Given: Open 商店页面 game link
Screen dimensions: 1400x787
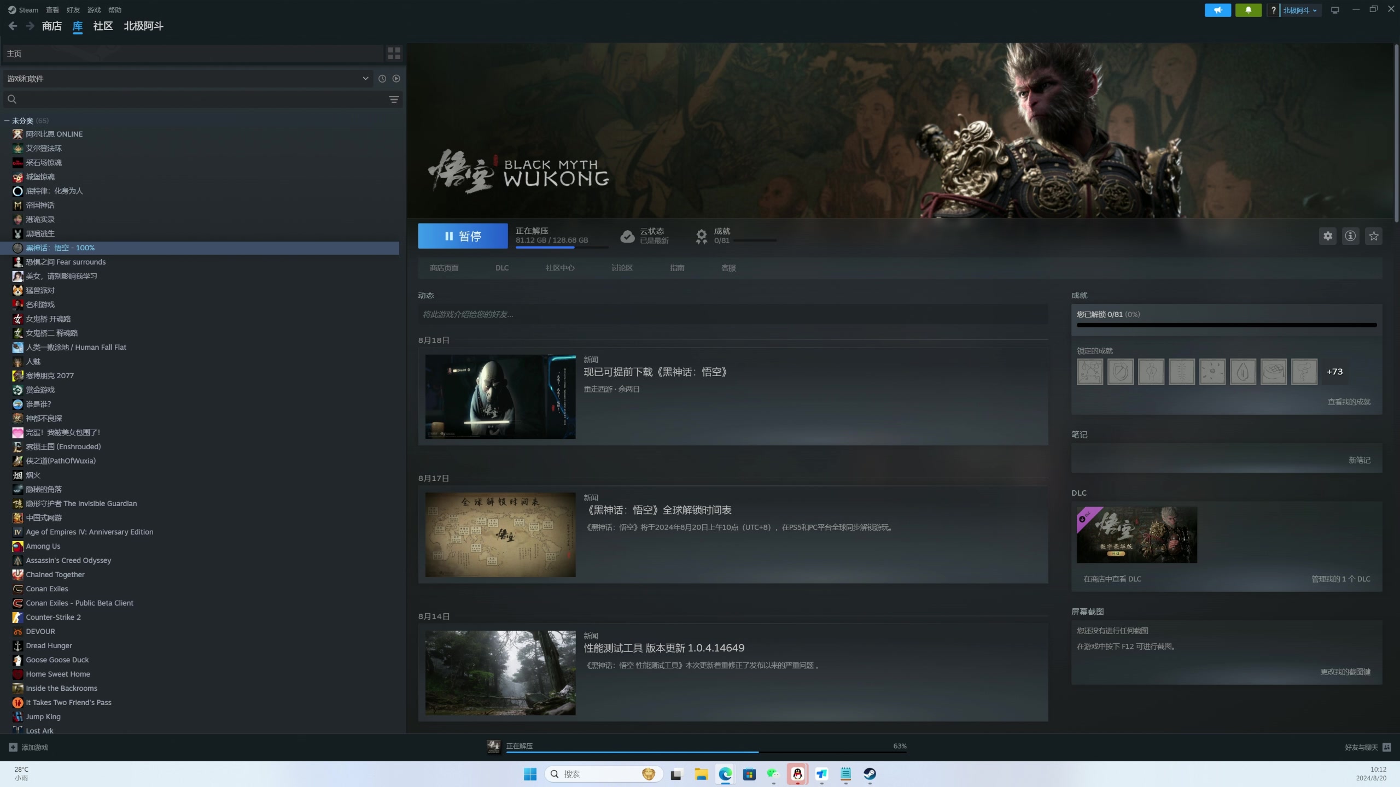Looking at the screenshot, I should click(x=444, y=268).
